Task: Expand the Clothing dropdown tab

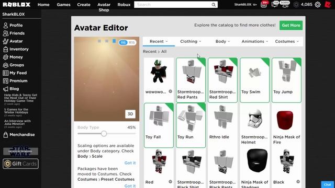Action: point(191,41)
